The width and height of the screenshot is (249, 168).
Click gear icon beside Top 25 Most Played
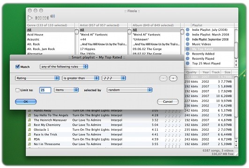pos(188,63)
